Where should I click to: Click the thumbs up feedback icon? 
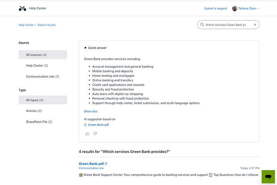pos(87,134)
